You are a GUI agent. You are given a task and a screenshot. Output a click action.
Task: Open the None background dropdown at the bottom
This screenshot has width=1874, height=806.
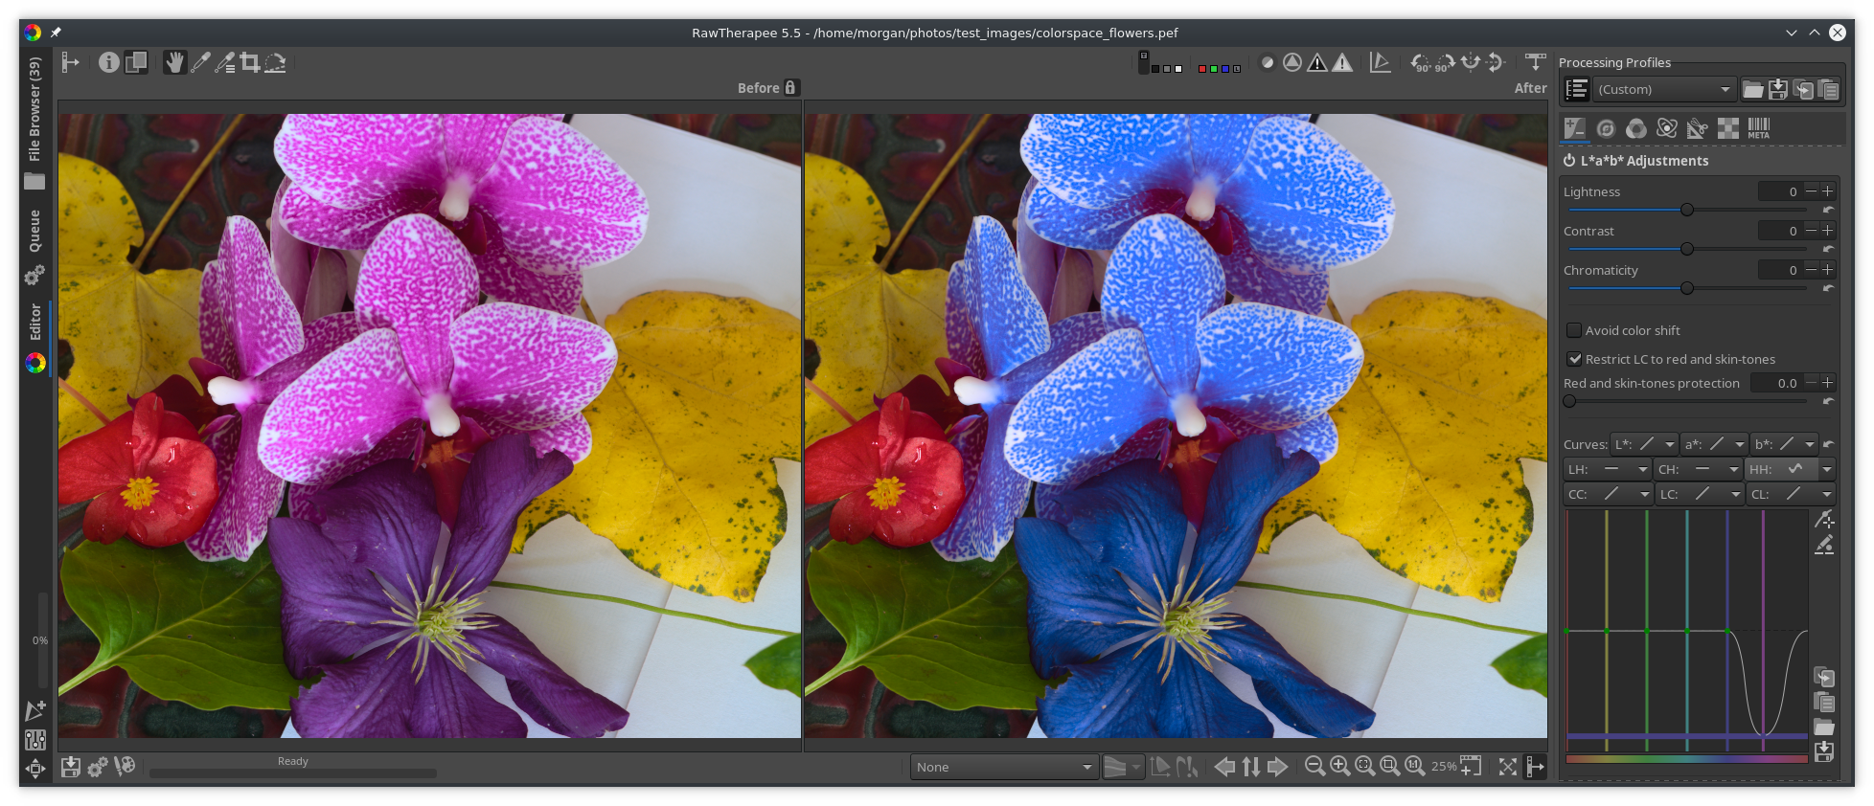pos(1003,767)
